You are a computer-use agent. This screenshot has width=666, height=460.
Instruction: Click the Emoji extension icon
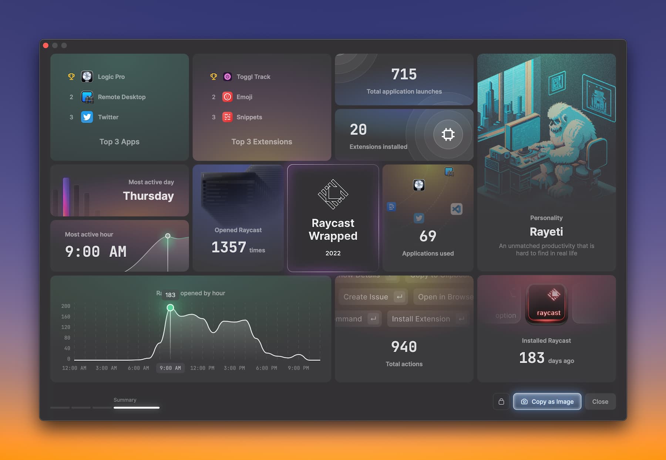click(228, 97)
